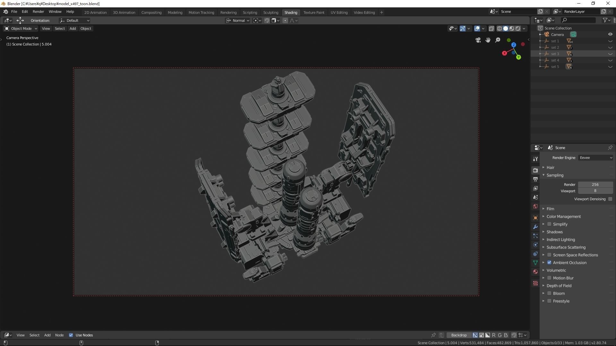Open the Render menu
This screenshot has height=346, width=616.
click(x=38, y=12)
